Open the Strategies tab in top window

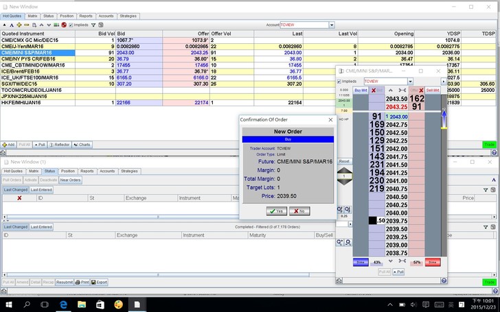tap(128, 15)
